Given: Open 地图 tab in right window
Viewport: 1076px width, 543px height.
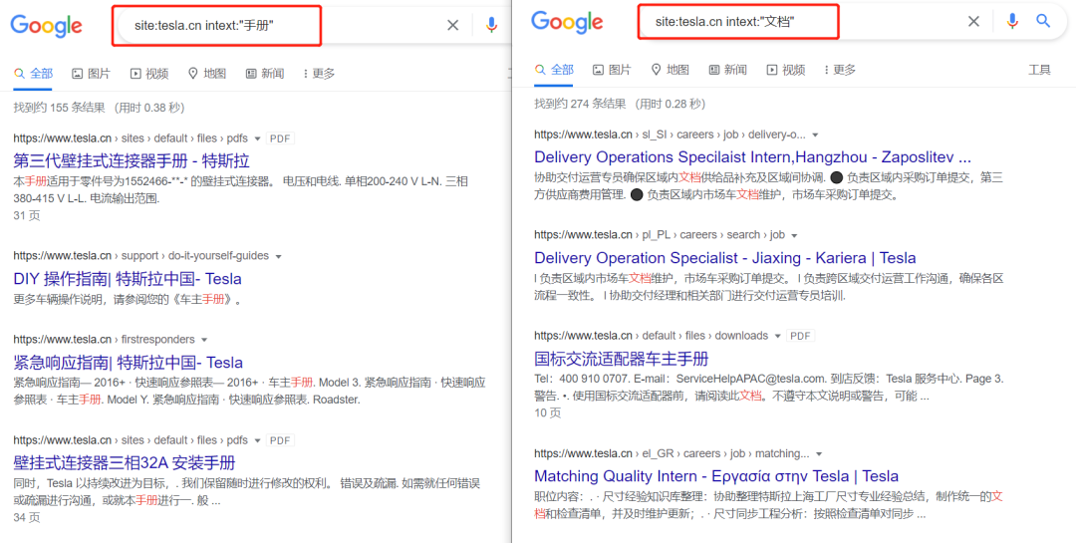Looking at the screenshot, I should 670,70.
